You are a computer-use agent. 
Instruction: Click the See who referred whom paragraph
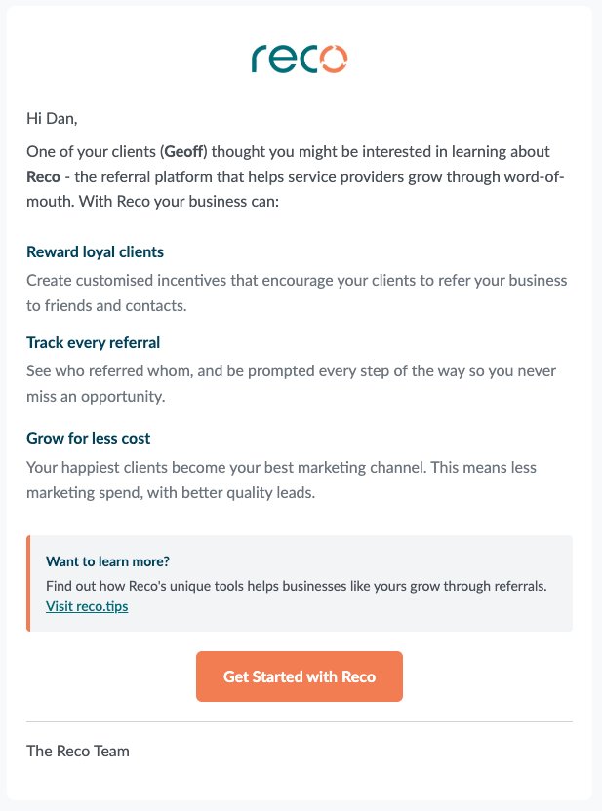[x=291, y=383]
